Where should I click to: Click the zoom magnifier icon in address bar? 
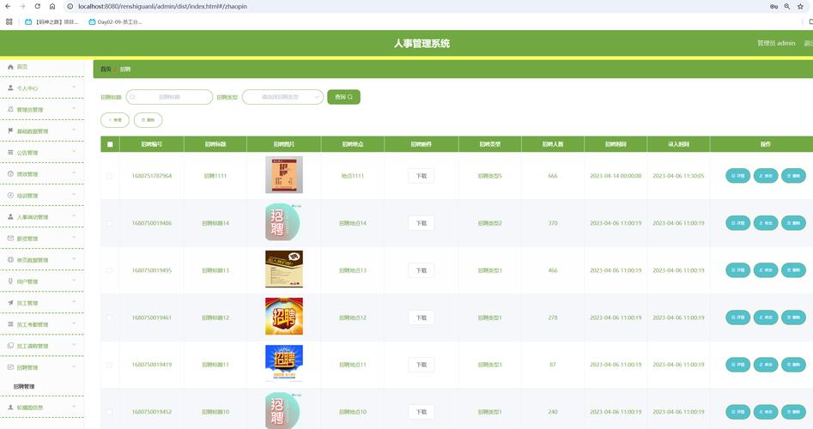pos(786,6)
